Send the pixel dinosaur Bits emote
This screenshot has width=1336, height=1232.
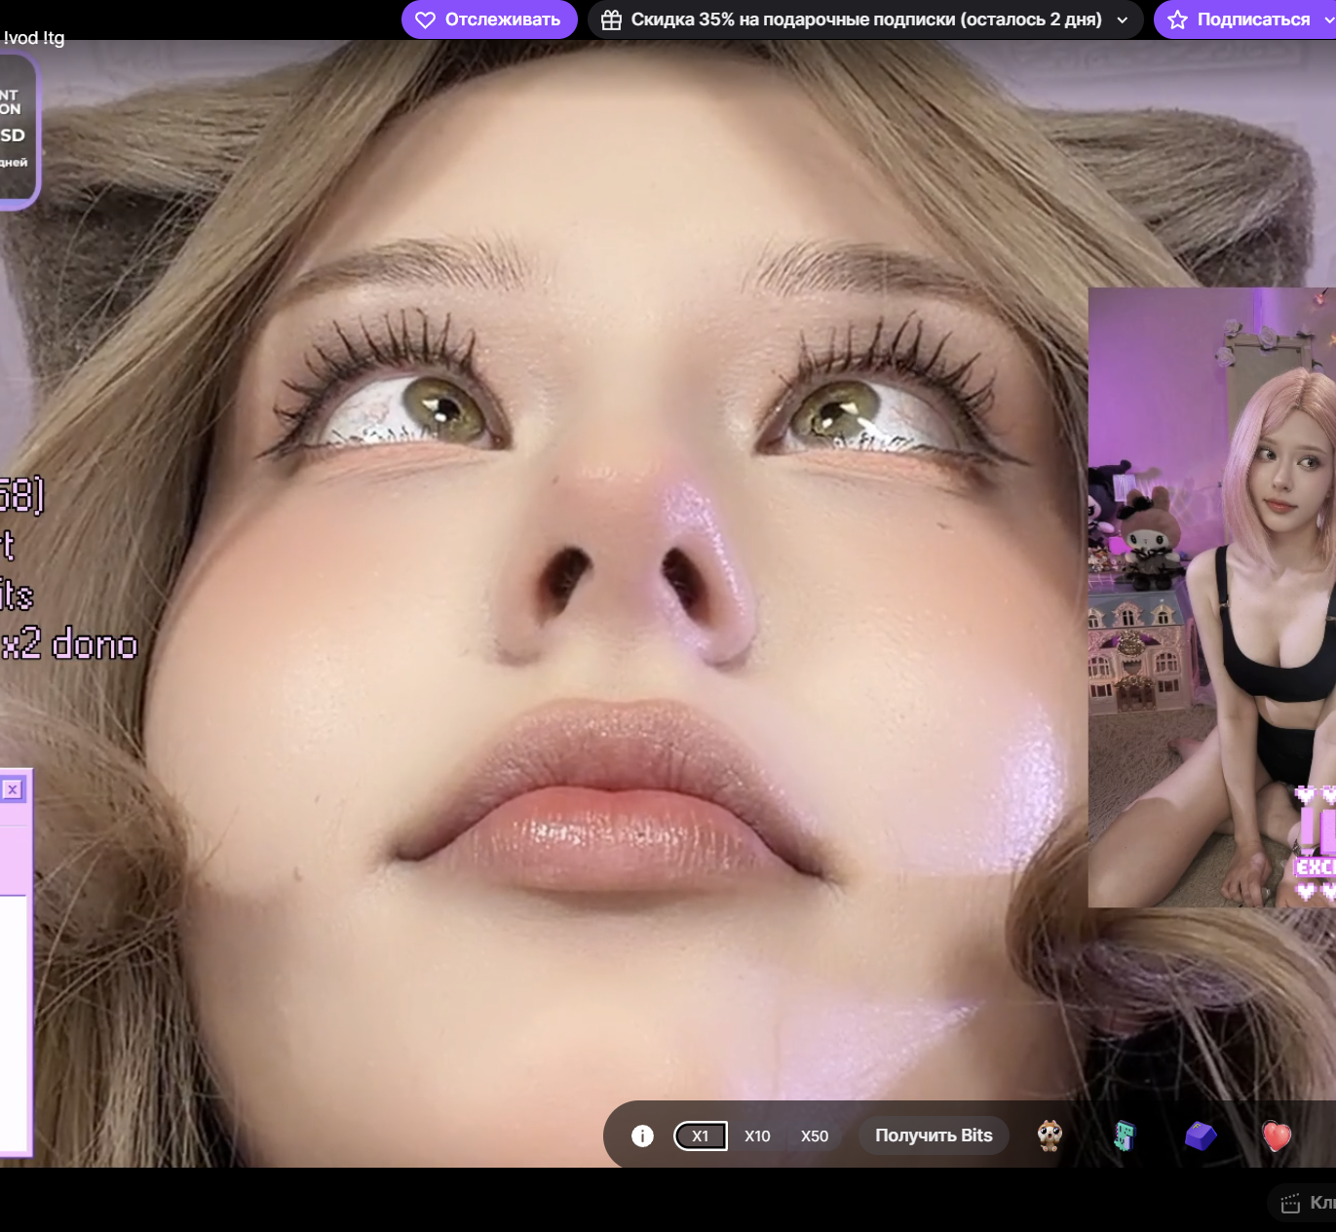1125,1136
